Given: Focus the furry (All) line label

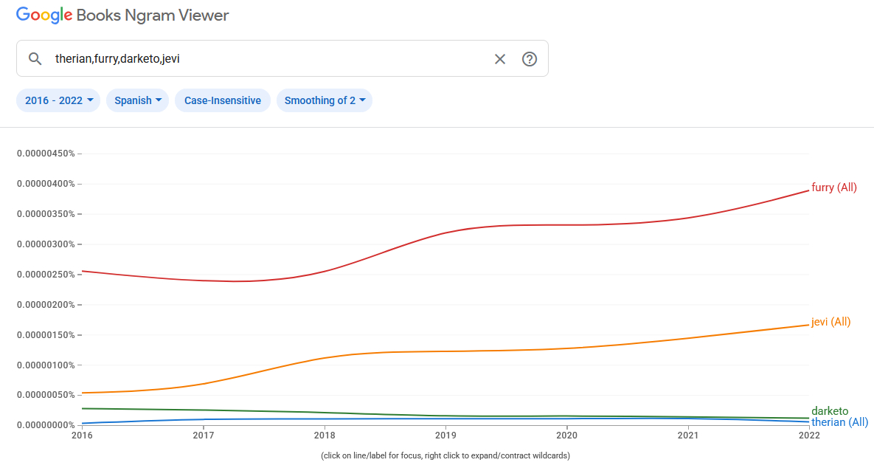Looking at the screenshot, I should pos(834,187).
